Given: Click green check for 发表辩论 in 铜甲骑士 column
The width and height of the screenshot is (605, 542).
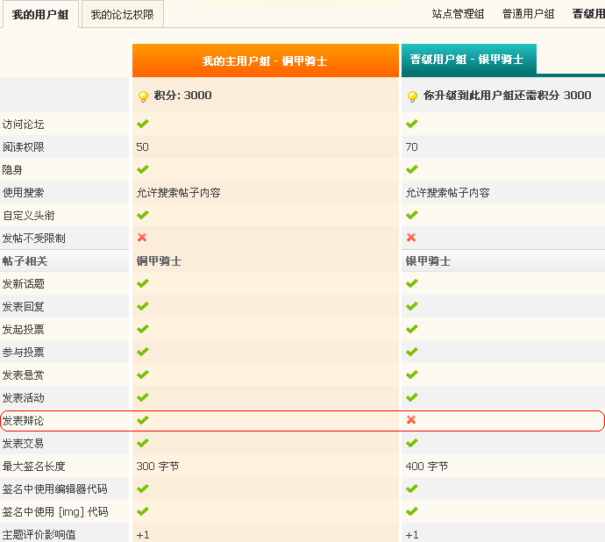Looking at the screenshot, I should pyautogui.click(x=142, y=420).
